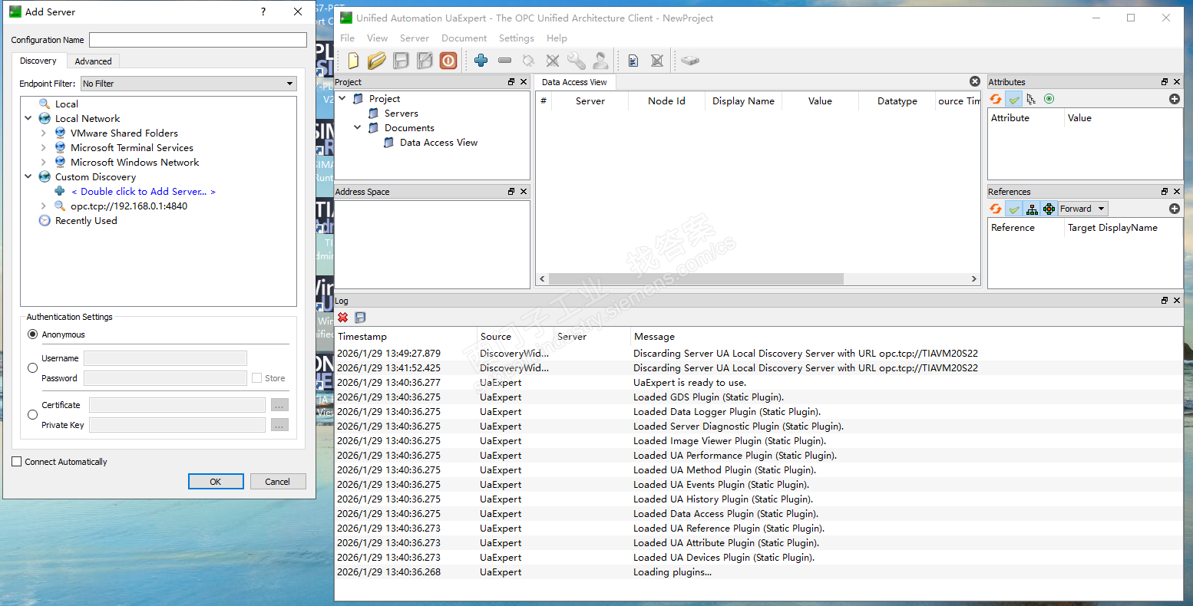Toggle the network-node button in References toolbar
The image size is (1193, 606).
(x=1049, y=209)
